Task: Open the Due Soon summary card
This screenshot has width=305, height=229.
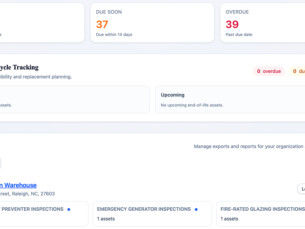Action: pos(152,23)
